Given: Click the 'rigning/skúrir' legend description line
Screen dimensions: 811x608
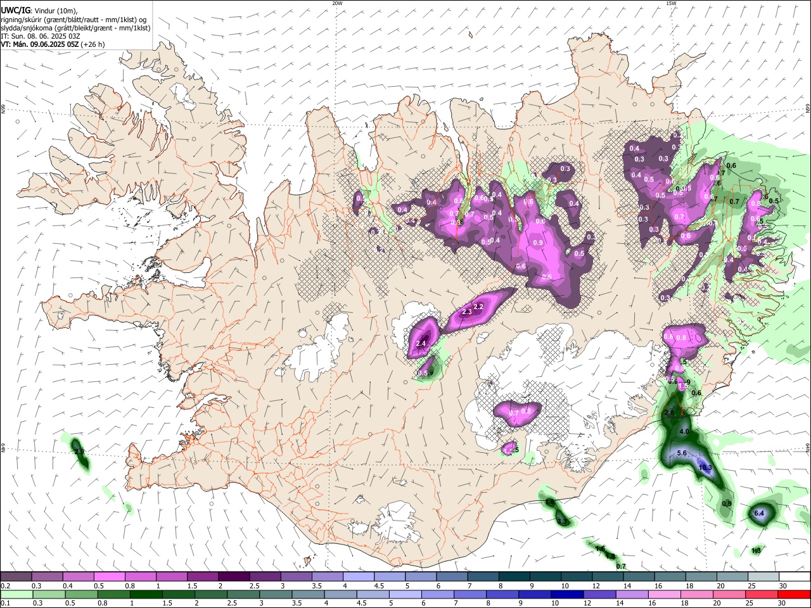Looking at the screenshot, I should pyautogui.click(x=73, y=20).
